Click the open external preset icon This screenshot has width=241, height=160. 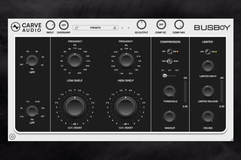click(77, 28)
